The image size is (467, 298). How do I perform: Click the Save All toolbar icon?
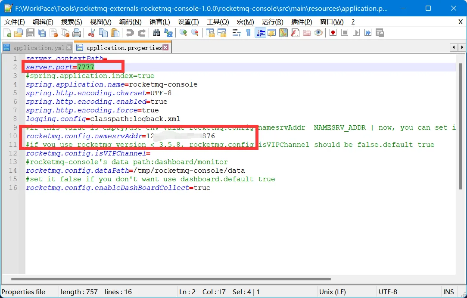pos(42,33)
